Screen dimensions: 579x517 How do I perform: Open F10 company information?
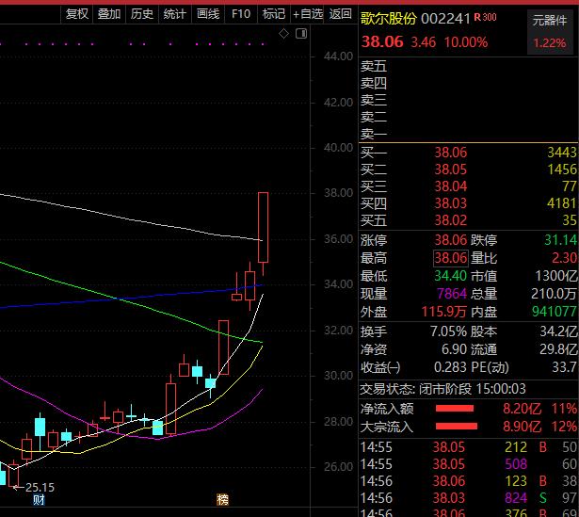(x=241, y=14)
